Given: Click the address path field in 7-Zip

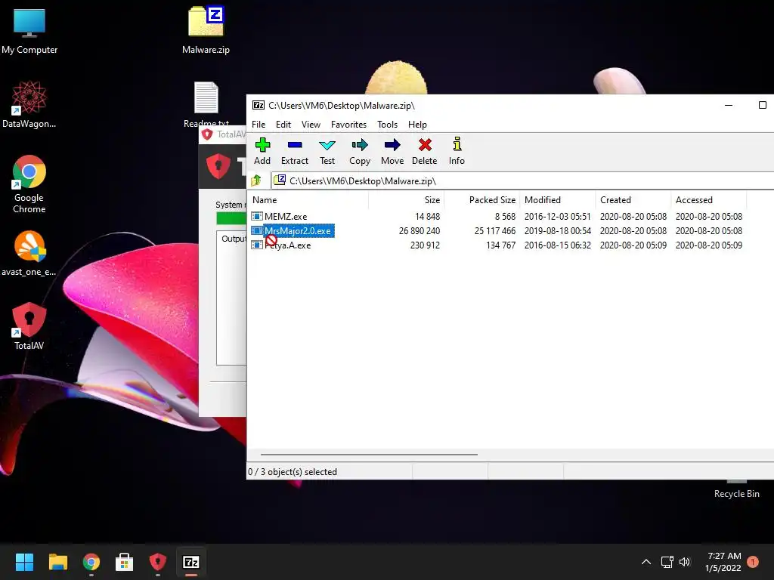Looking at the screenshot, I should (x=523, y=181).
